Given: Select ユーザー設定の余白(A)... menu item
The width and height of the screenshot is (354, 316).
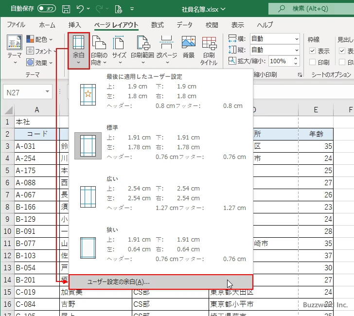Looking at the screenshot, I should pyautogui.click(x=161, y=282).
